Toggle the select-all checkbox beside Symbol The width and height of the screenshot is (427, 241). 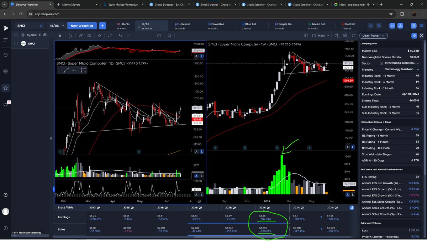point(16,35)
